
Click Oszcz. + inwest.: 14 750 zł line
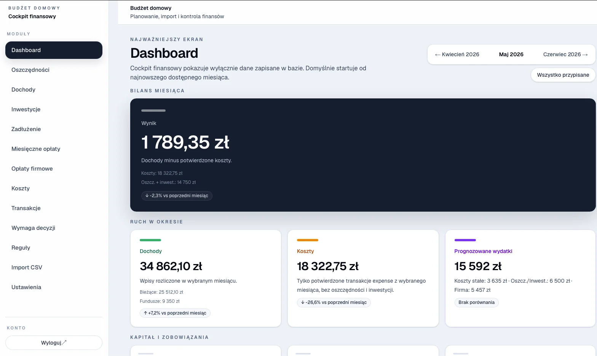click(168, 182)
